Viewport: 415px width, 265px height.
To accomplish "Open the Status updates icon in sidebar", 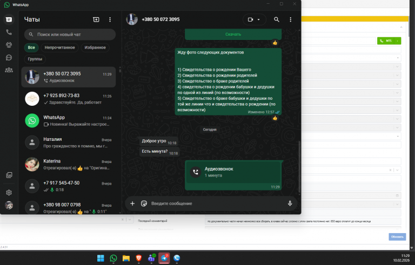I will point(9,45).
